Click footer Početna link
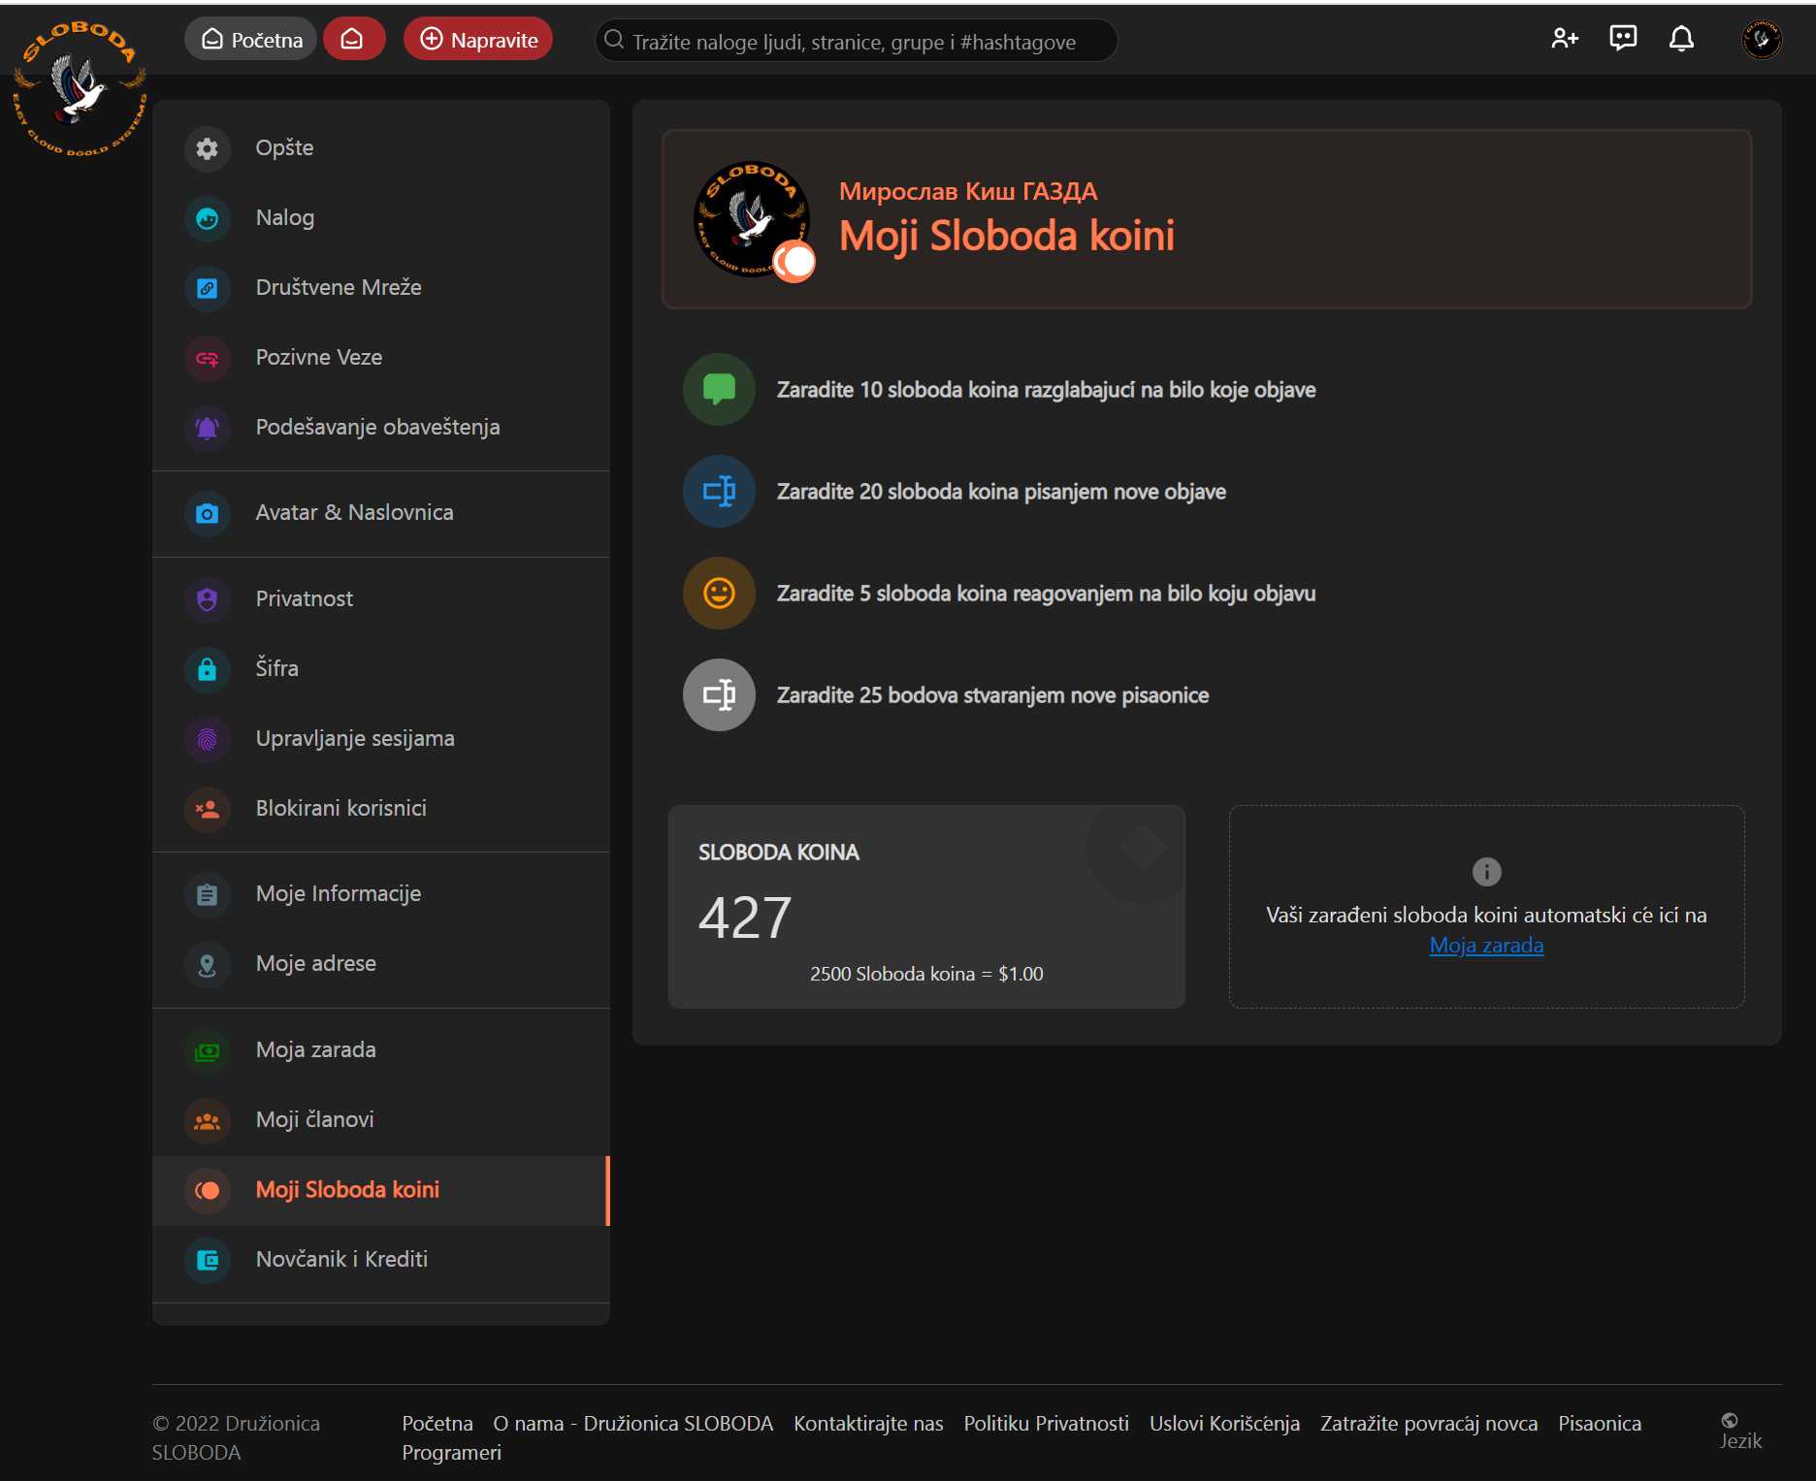The image size is (1816, 1481). [438, 1423]
